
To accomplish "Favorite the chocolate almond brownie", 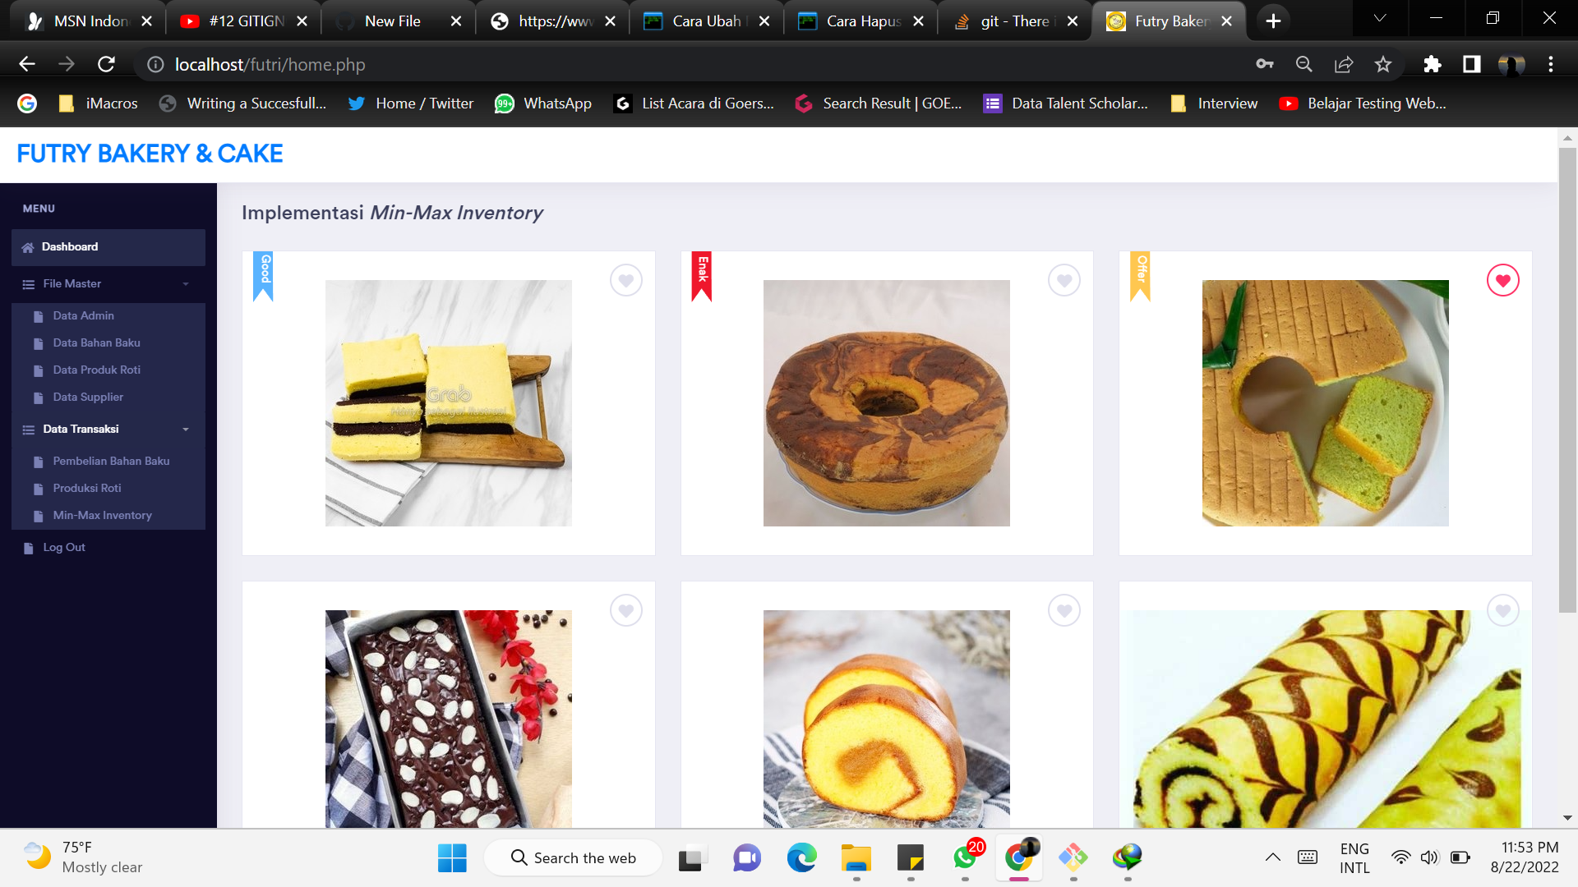I will click(x=626, y=610).
